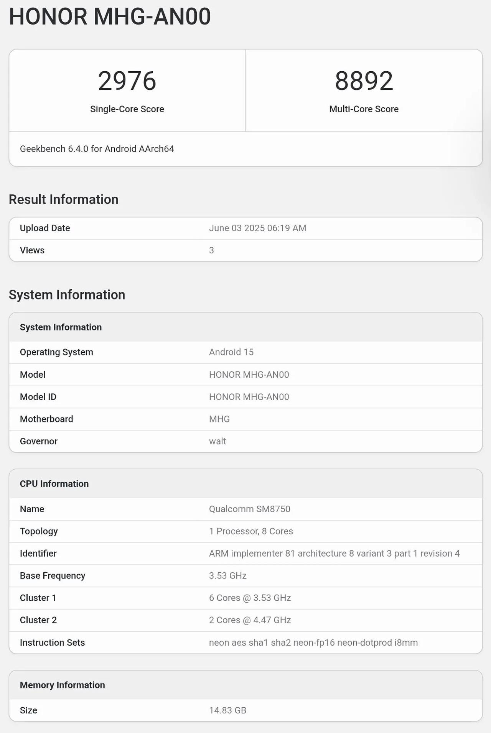The height and width of the screenshot is (733, 491).
Task: Click the System Information table header
Action: tap(61, 327)
